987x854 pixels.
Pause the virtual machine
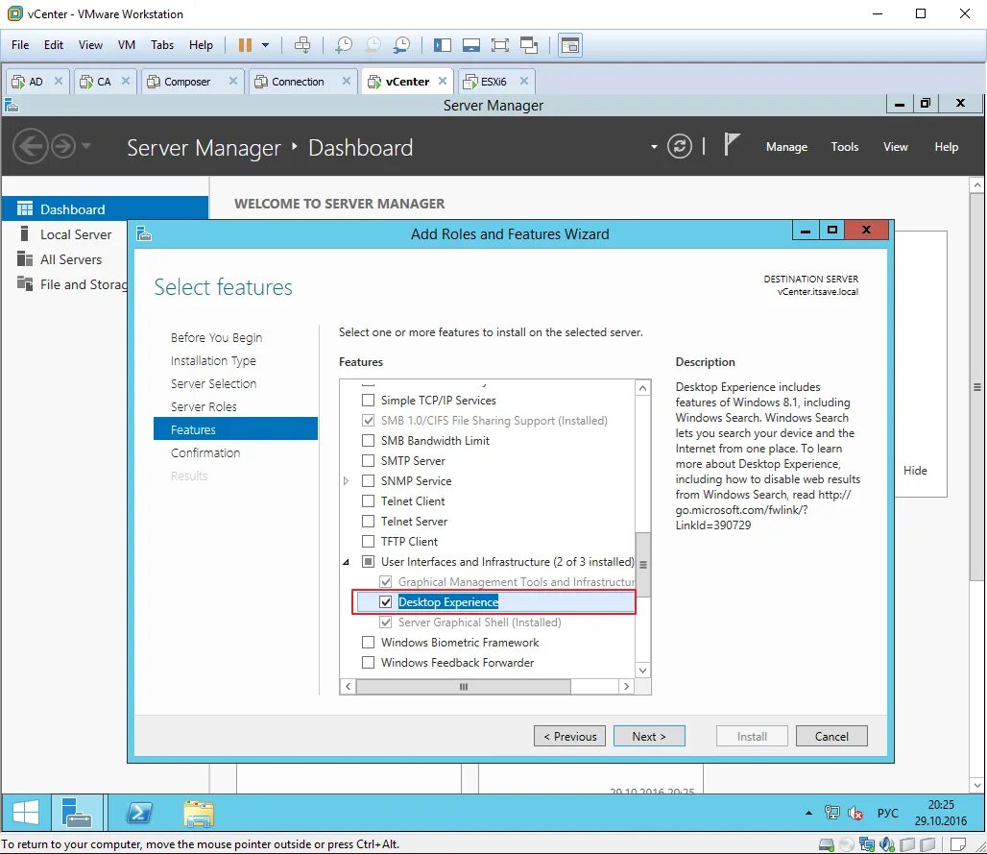(x=245, y=45)
